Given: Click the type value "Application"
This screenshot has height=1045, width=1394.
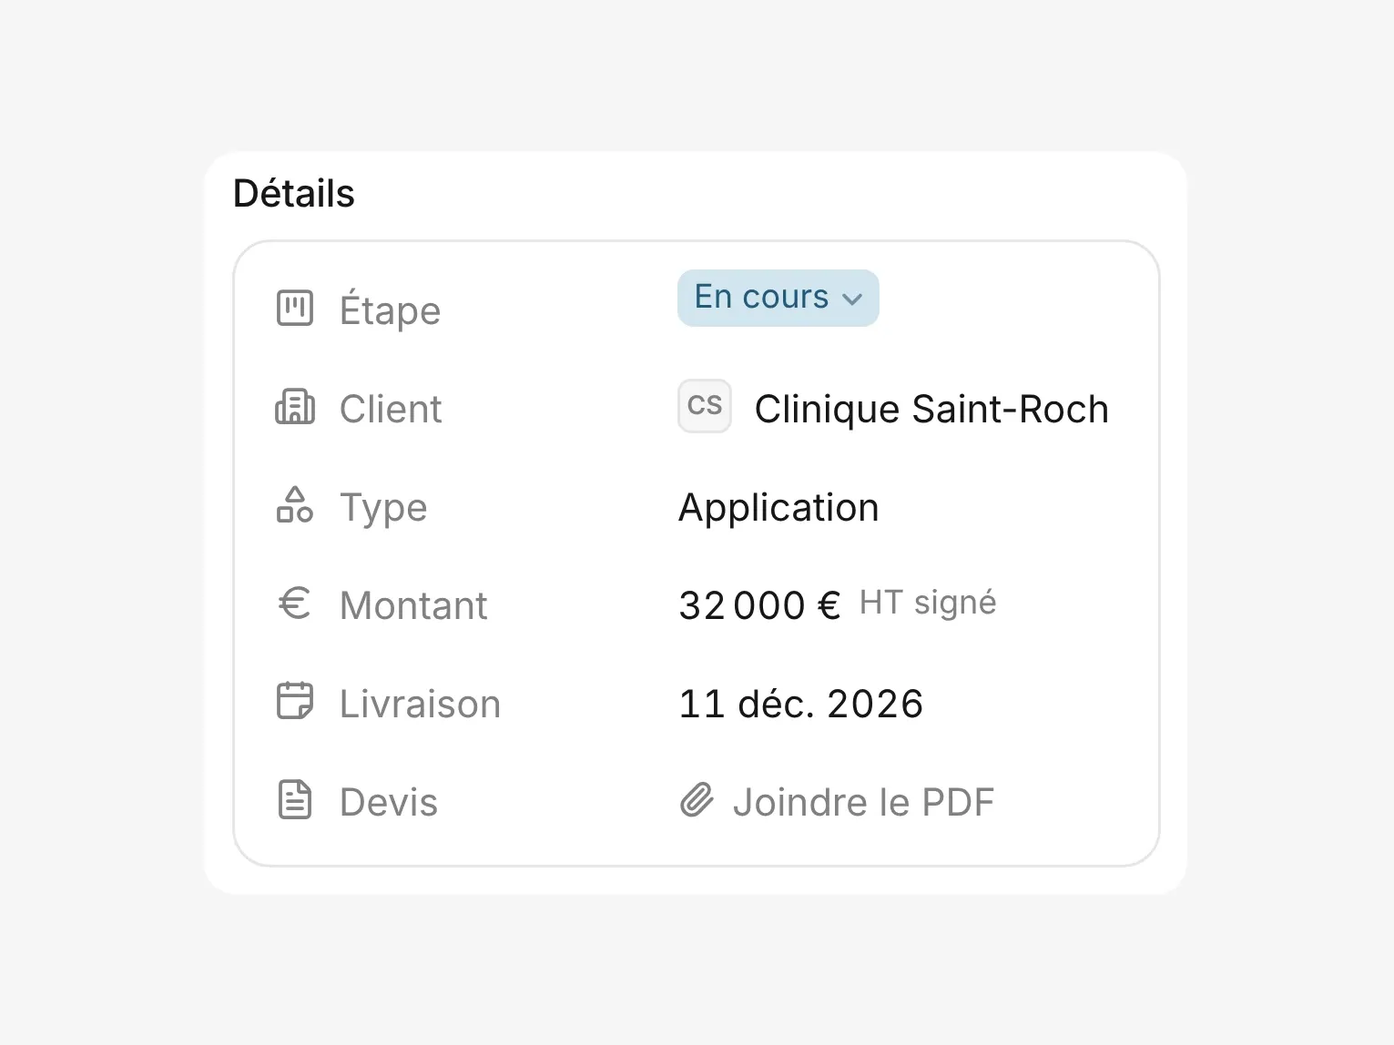Looking at the screenshot, I should pyautogui.click(x=778, y=508).
